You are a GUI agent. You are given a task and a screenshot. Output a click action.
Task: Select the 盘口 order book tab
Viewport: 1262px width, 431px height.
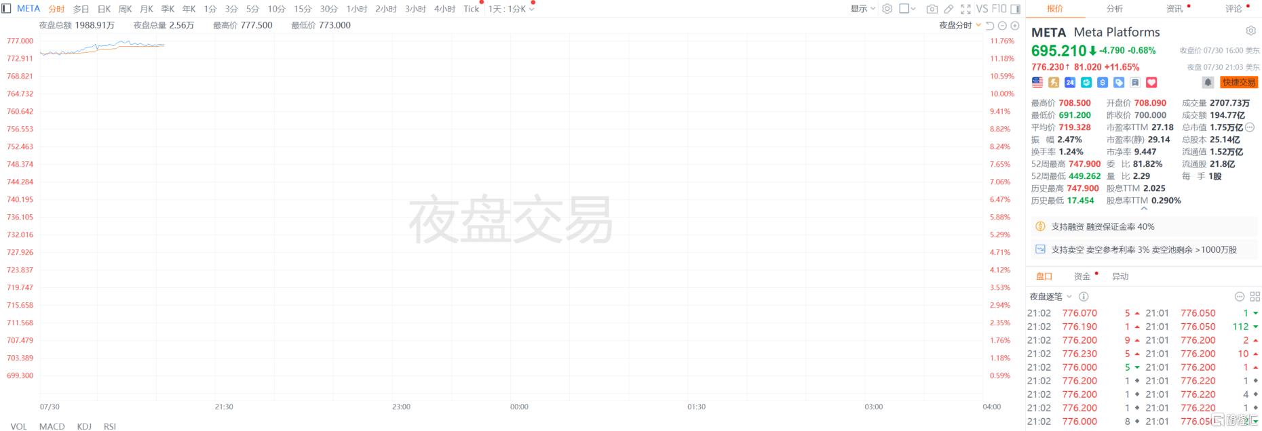coord(1044,276)
